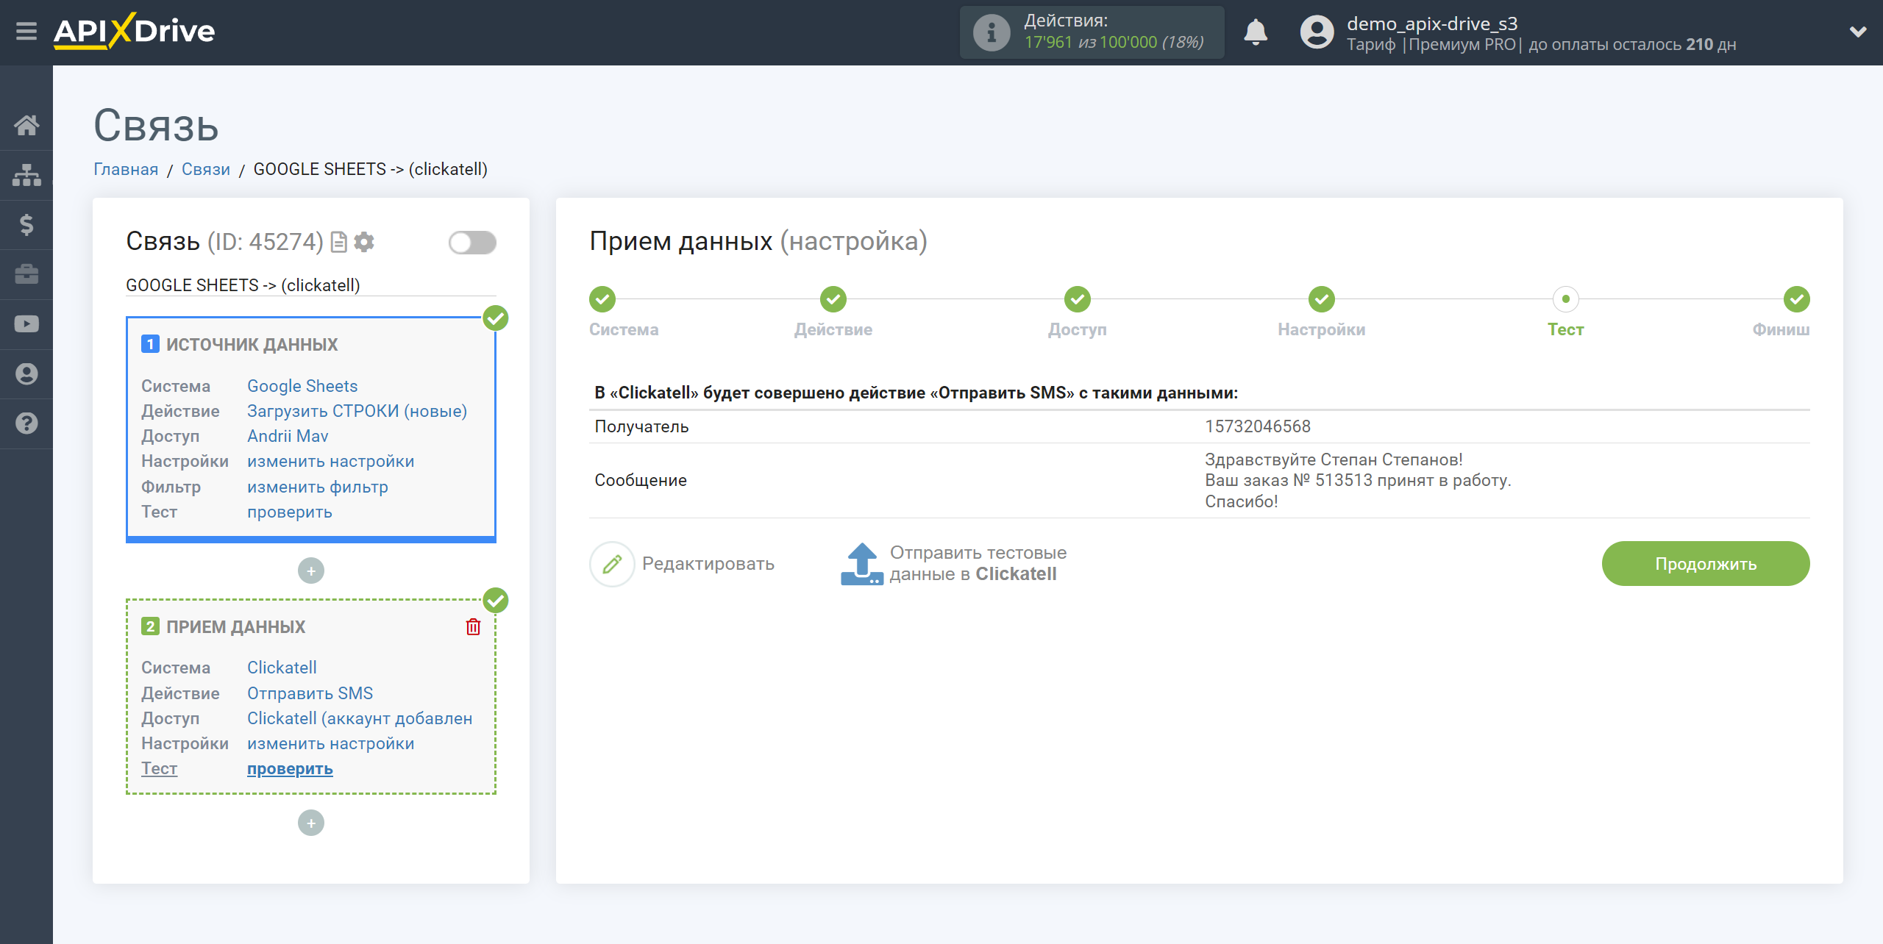This screenshot has width=1883, height=944.
Task: Go to Финиш step in wizard
Action: point(1797,299)
